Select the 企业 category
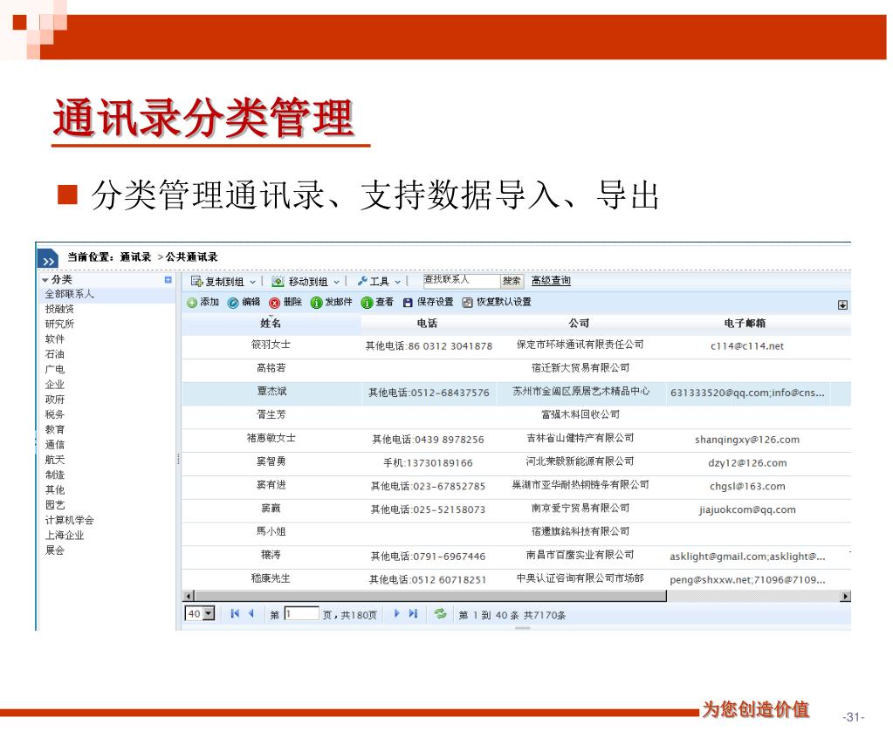Image resolution: width=893 pixels, height=745 pixels. click(x=55, y=385)
